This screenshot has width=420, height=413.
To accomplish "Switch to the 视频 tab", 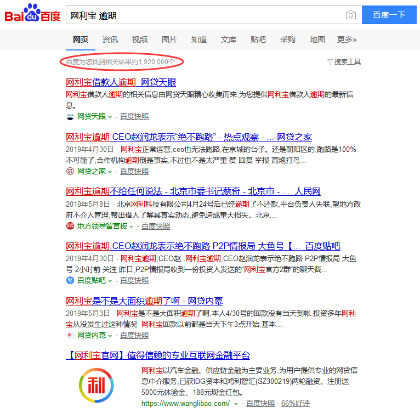I will click(x=140, y=39).
